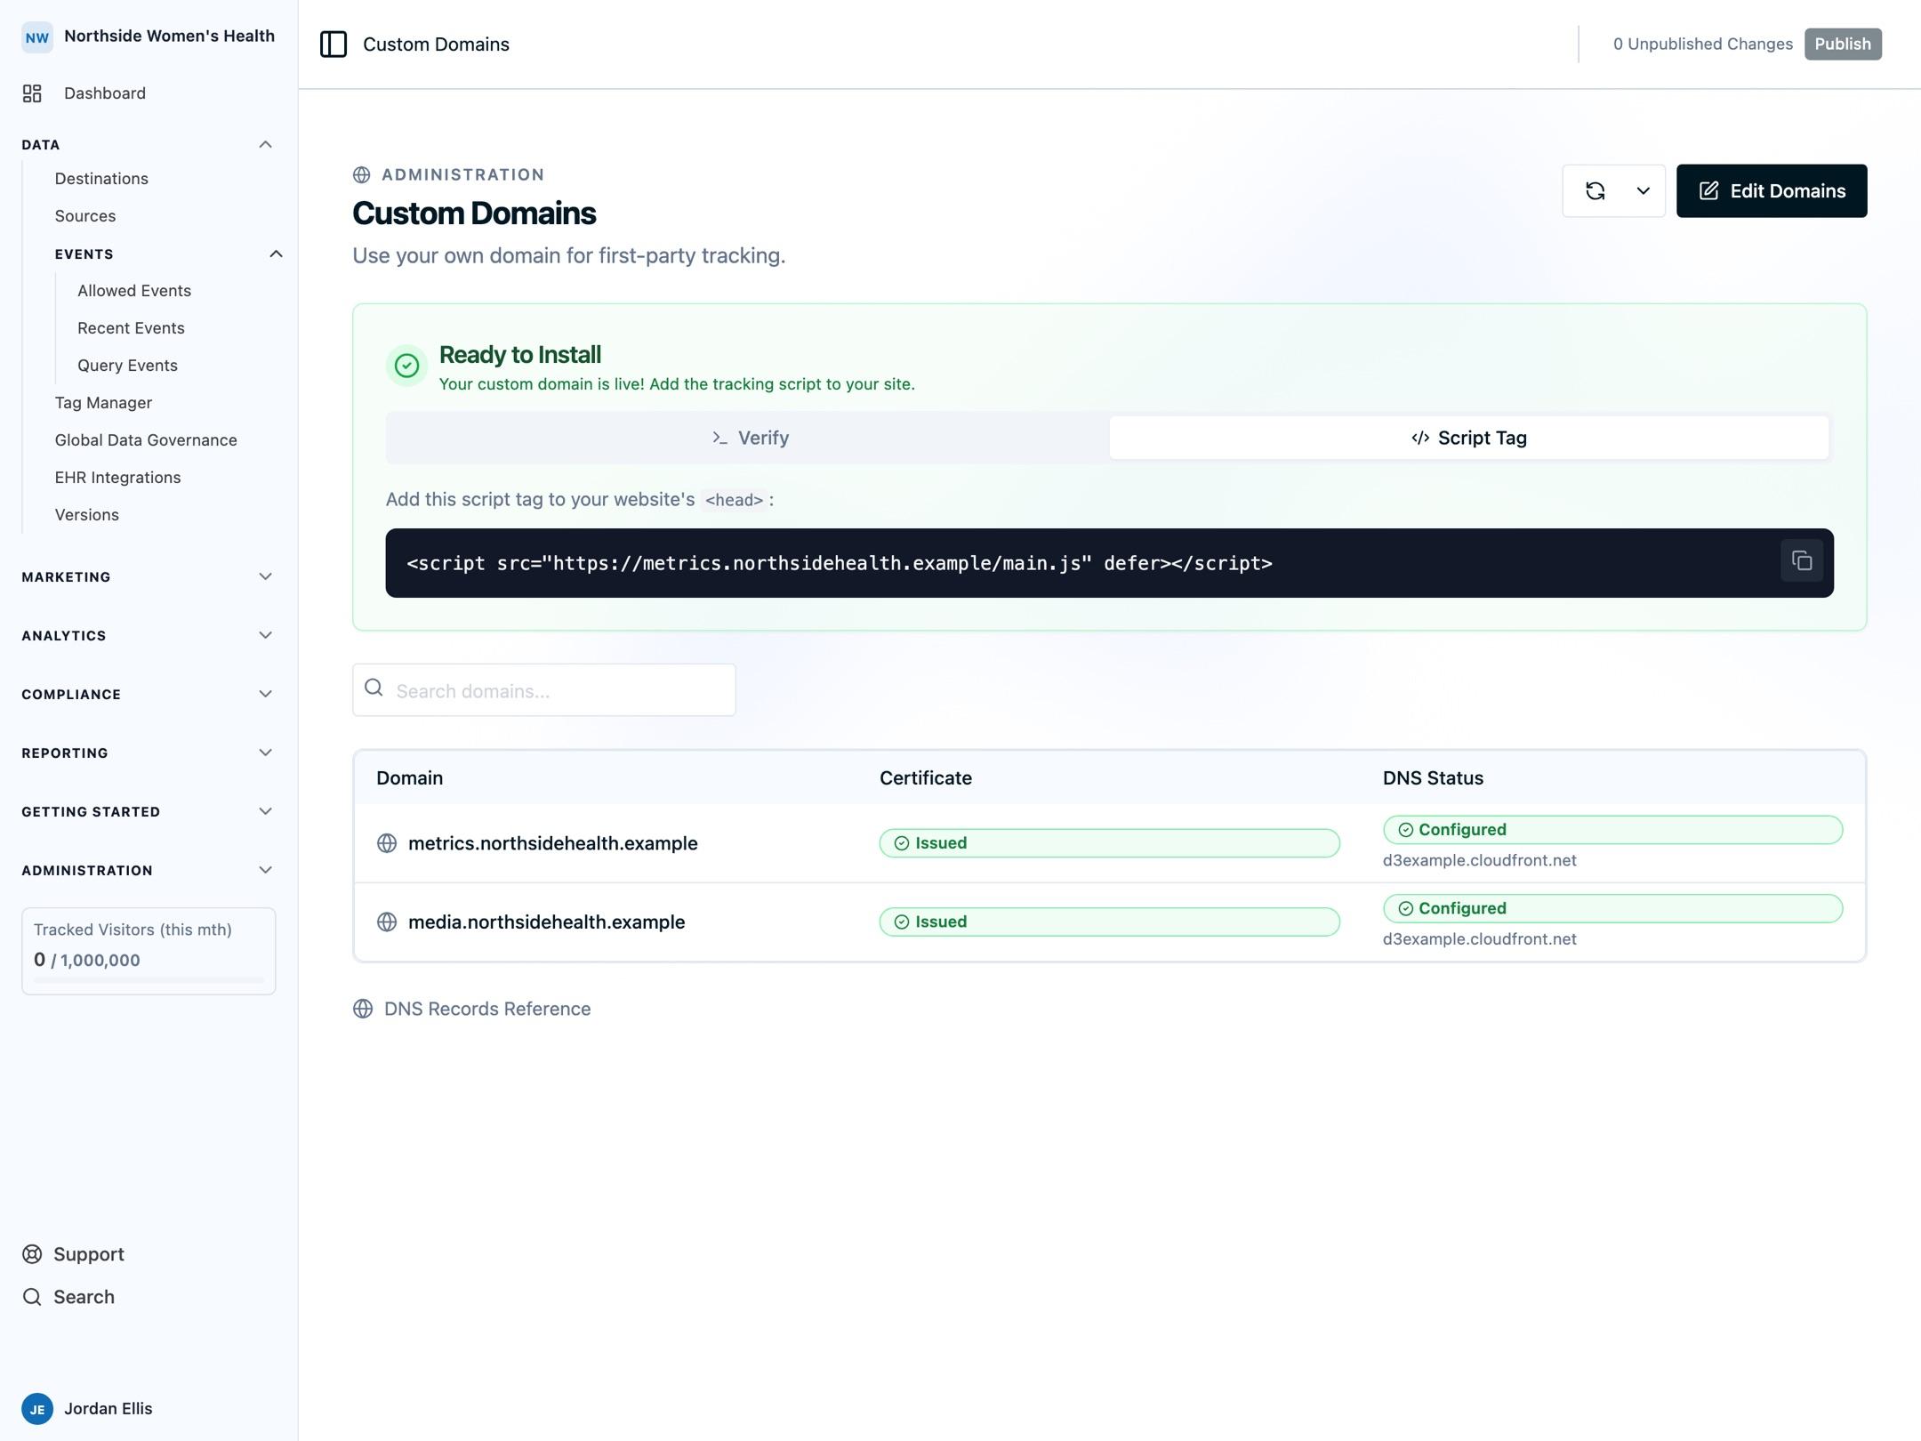Click the Edit Domains button
This screenshot has height=1441, width=1921.
coord(1772,191)
